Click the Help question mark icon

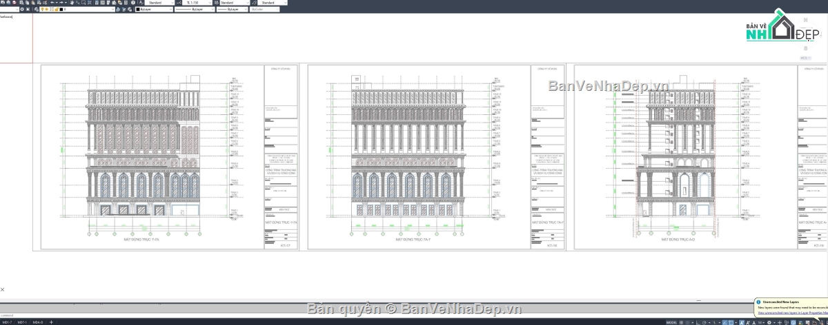click(133, 3)
